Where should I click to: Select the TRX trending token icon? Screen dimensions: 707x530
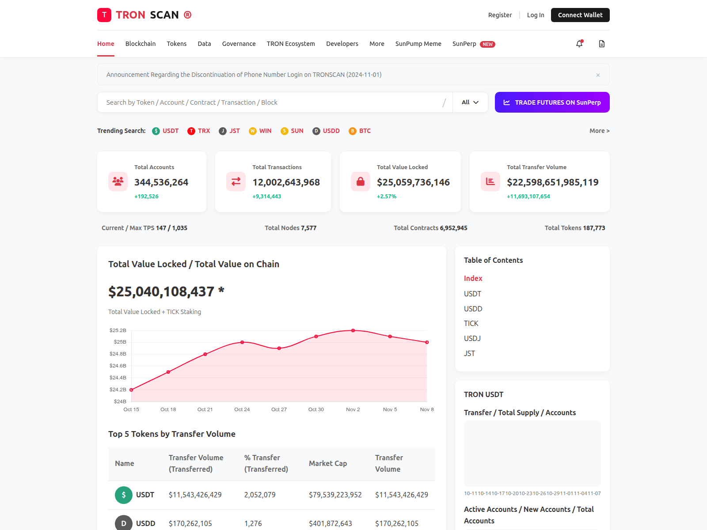[x=191, y=131]
